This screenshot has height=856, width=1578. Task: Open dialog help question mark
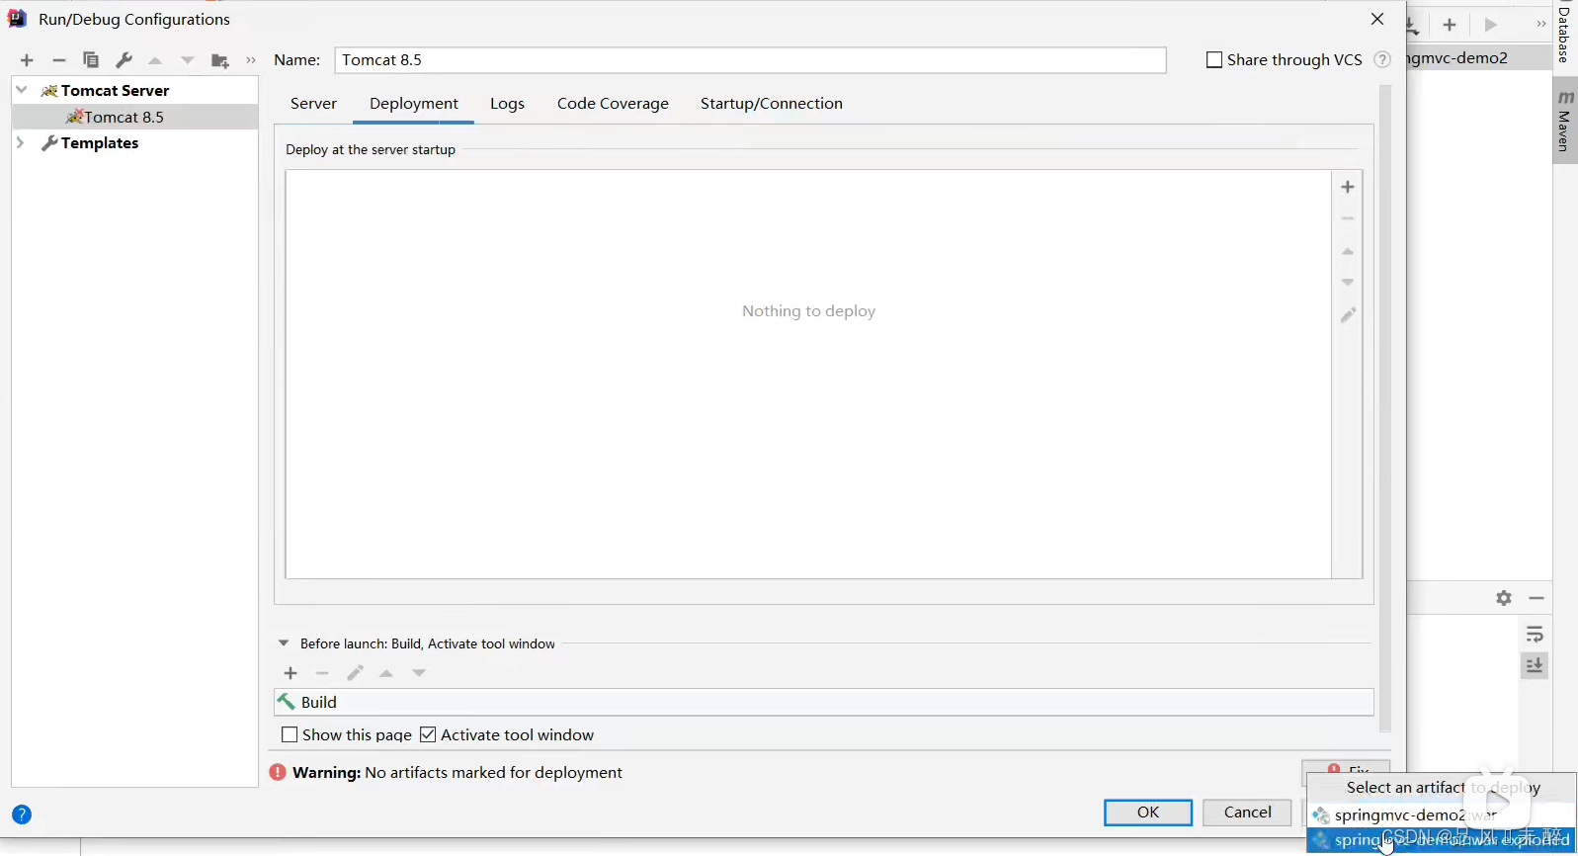tap(22, 814)
